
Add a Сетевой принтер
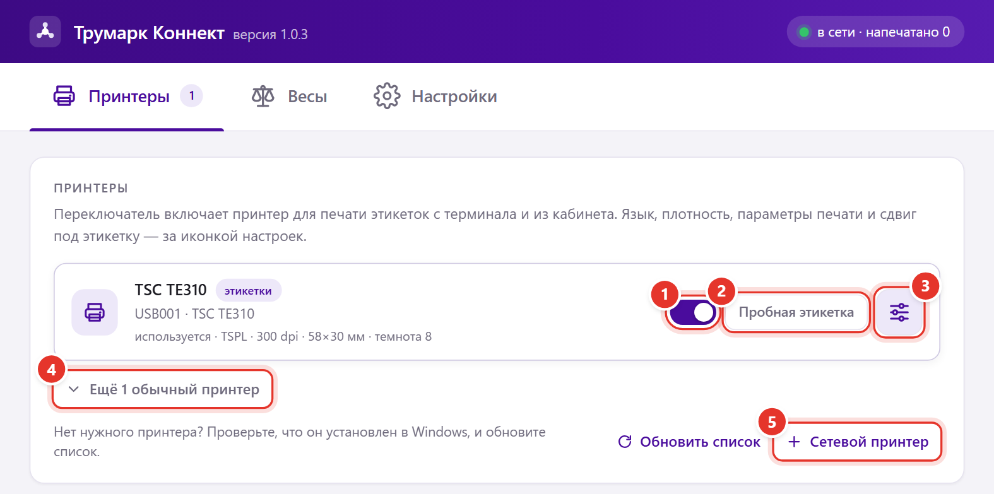coord(857,442)
